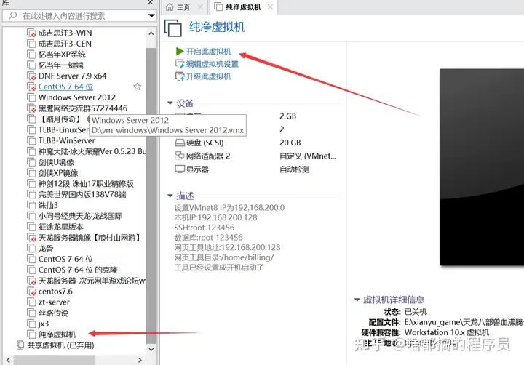Select 神魔大陆-冰火荣耀Ver 0.5.23 entry

tap(92, 151)
